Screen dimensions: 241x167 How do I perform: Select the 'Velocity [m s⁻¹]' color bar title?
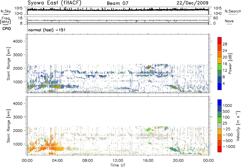click(238, 126)
